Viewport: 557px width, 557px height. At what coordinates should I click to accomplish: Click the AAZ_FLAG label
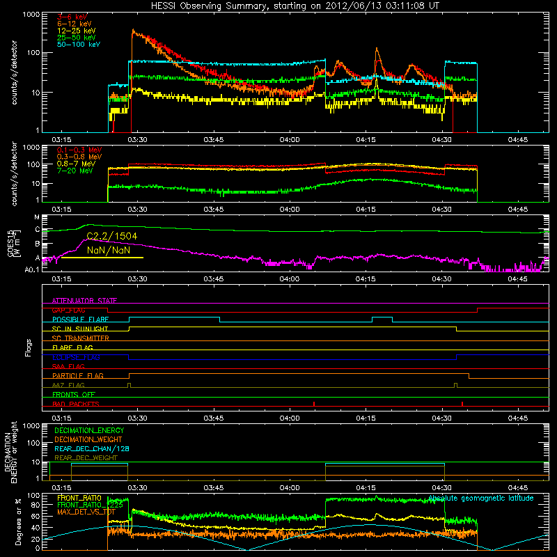tap(68, 385)
